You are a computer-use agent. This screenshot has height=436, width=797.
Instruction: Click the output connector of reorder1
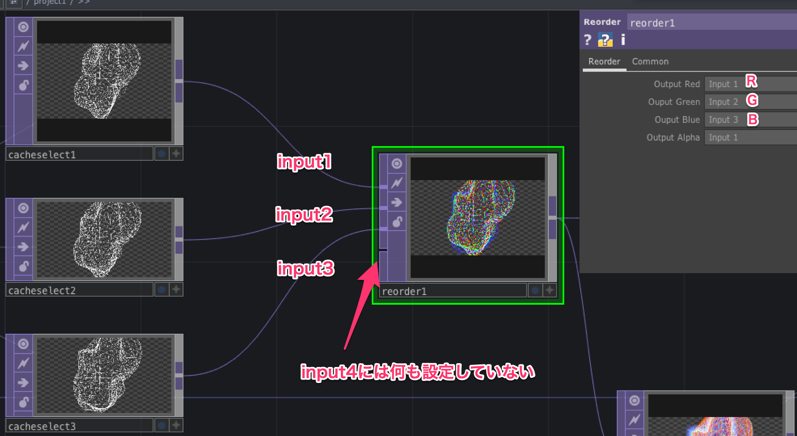pos(553,218)
